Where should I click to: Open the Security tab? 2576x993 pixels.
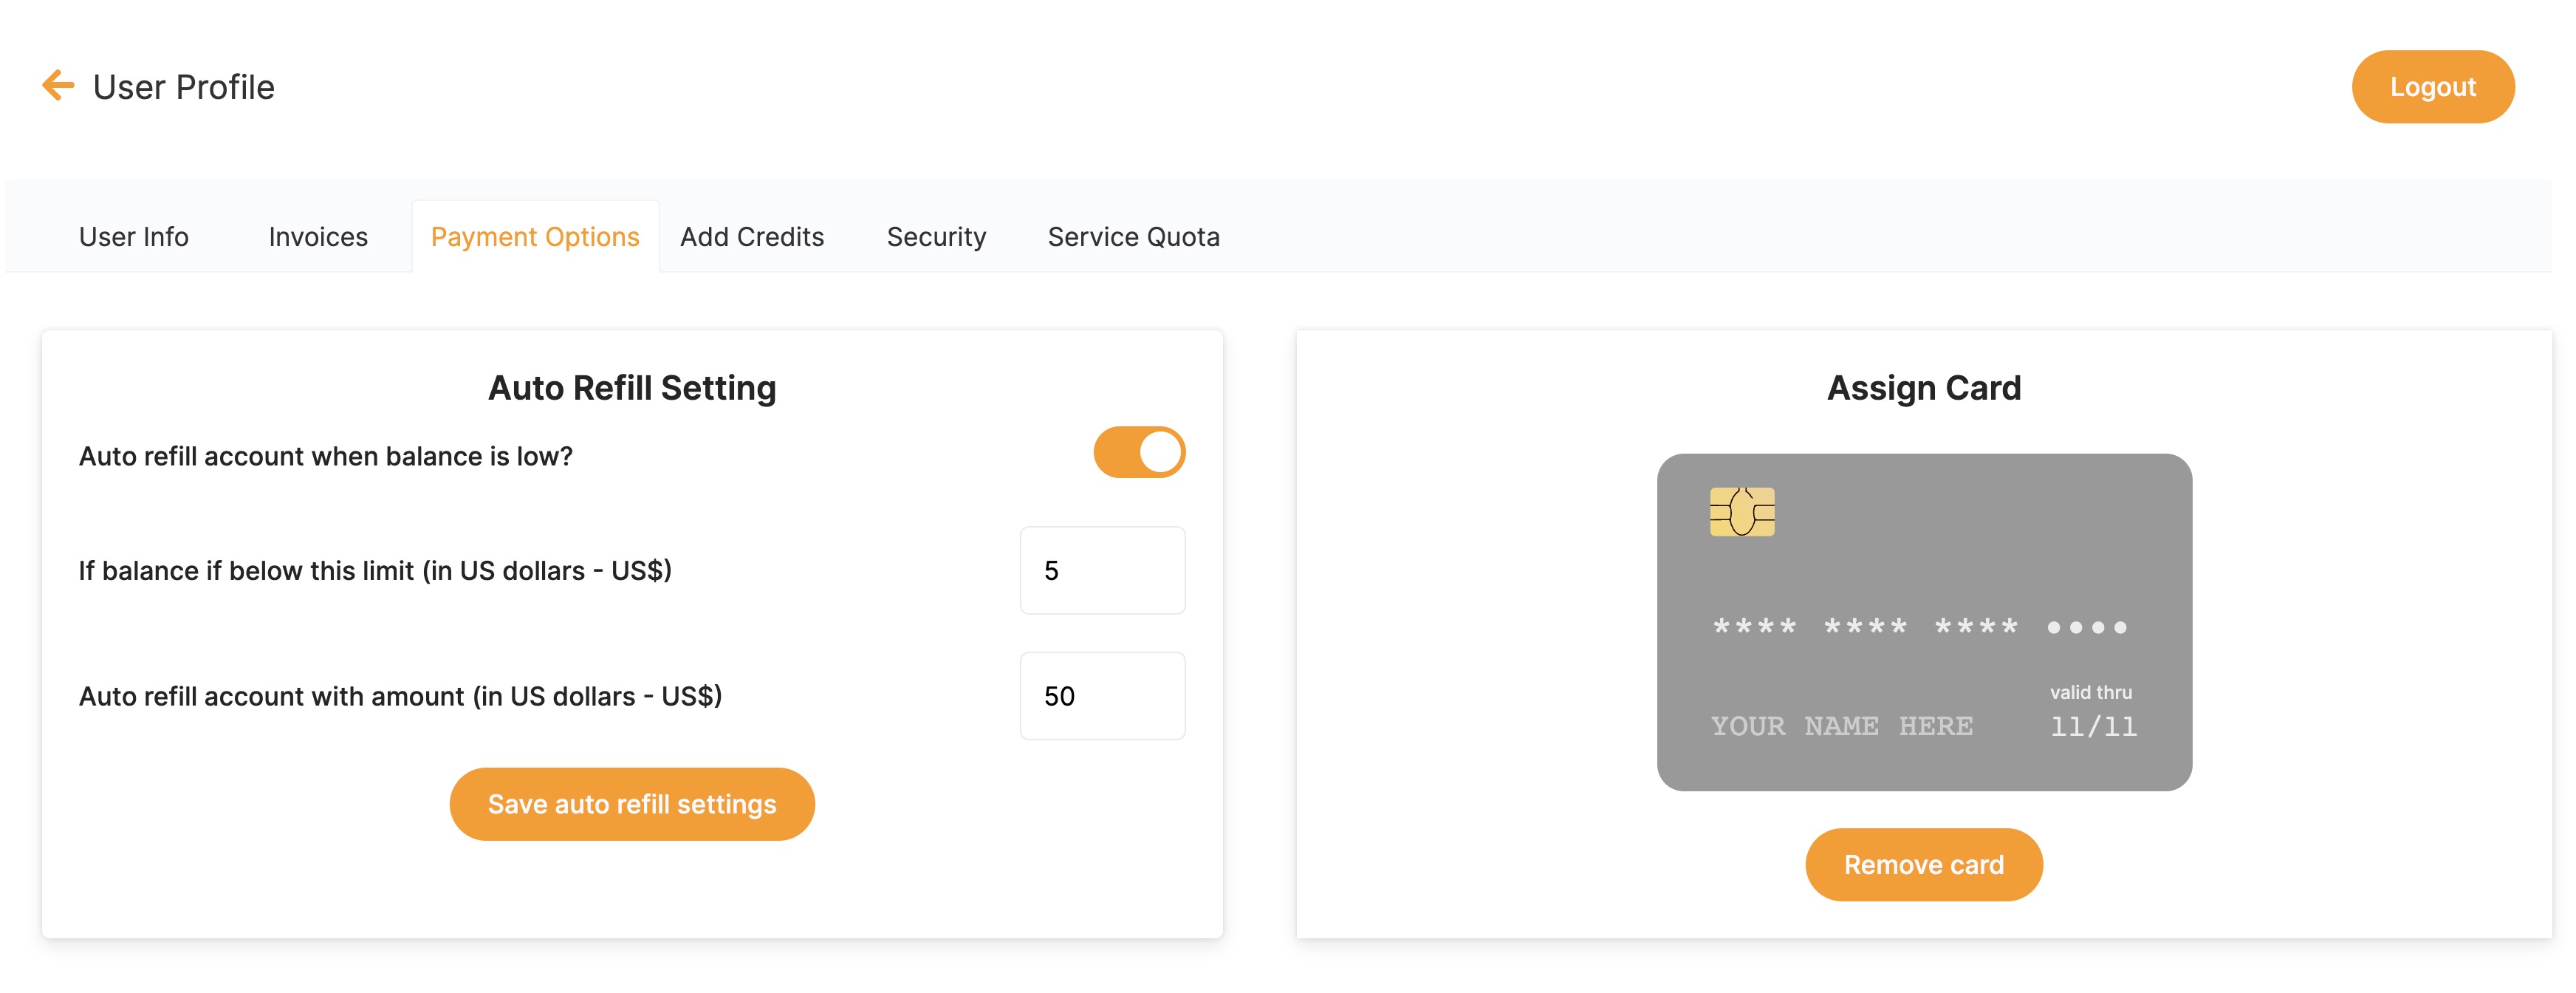[935, 236]
